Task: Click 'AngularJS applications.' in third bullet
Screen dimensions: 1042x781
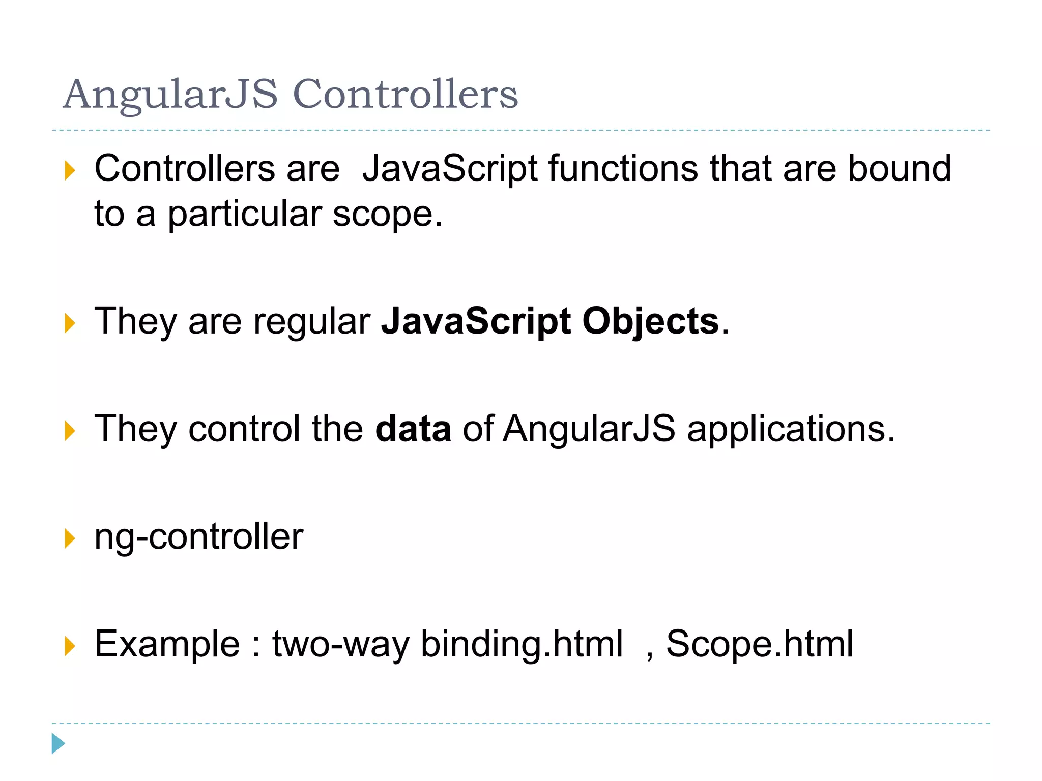Action: [x=699, y=430]
